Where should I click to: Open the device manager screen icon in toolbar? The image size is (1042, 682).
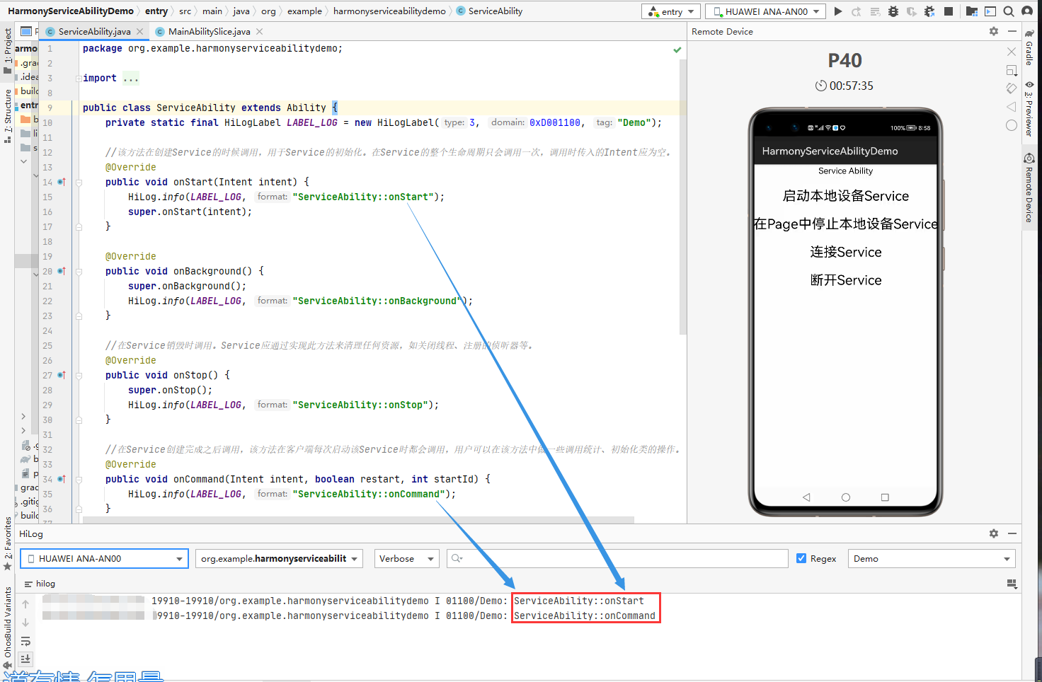coord(990,11)
